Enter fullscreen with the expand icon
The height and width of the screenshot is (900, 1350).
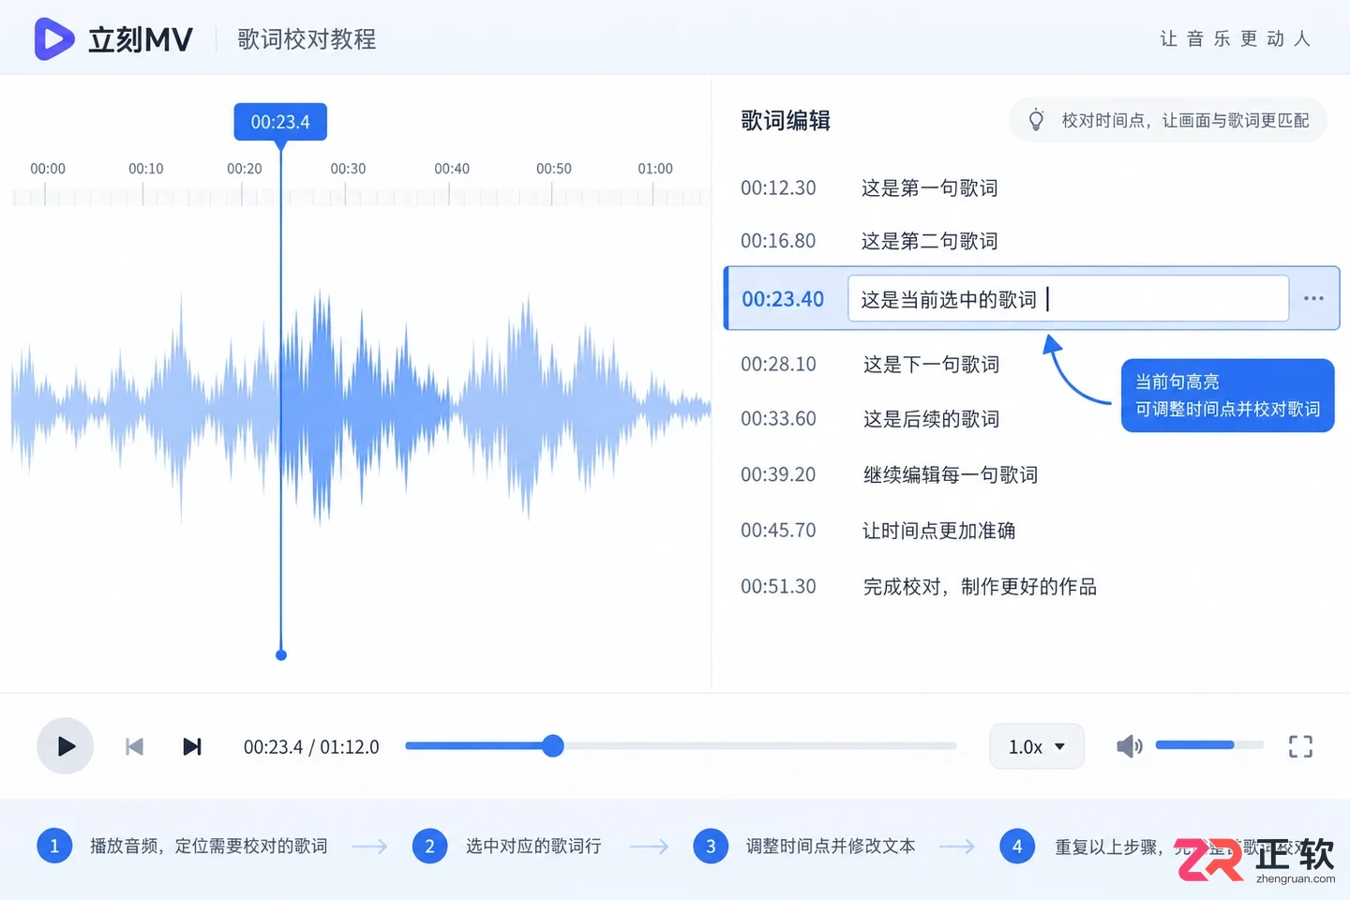pos(1300,746)
